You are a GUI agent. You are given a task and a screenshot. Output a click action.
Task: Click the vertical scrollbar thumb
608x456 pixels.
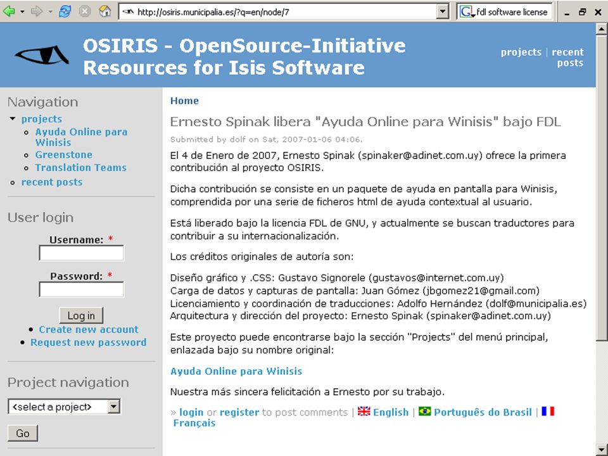coord(602,188)
